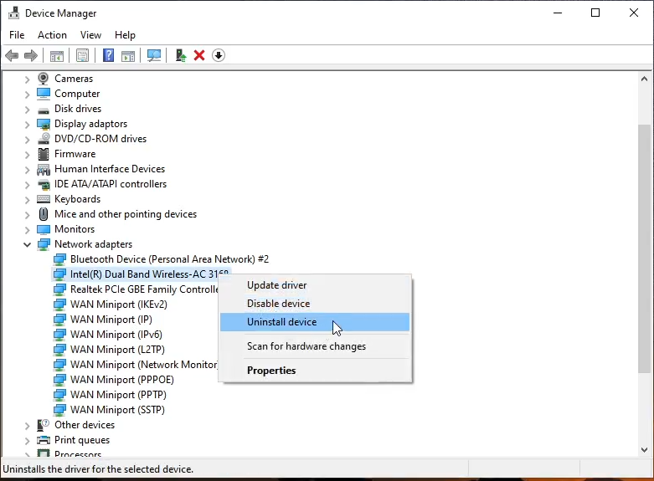Expand the Human Interface Devices node
654x481 pixels.
point(27,170)
